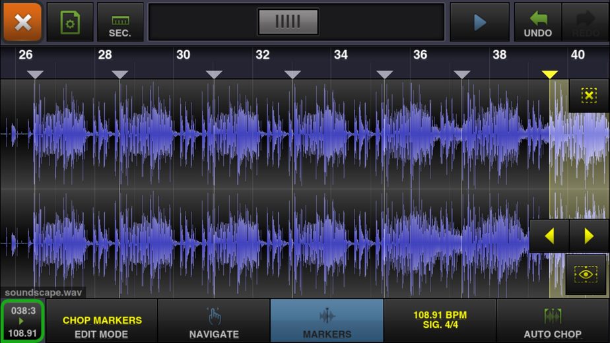Click ruler number 38 on the timeline
The height and width of the screenshot is (343, 610).
point(500,55)
